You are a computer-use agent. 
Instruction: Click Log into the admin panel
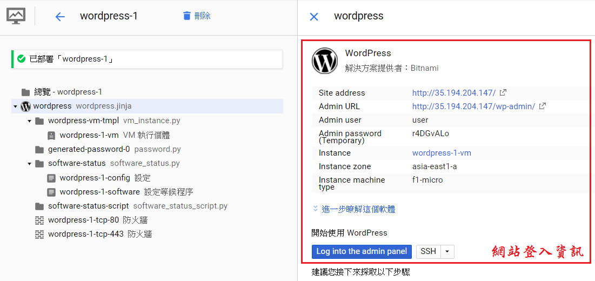point(362,251)
